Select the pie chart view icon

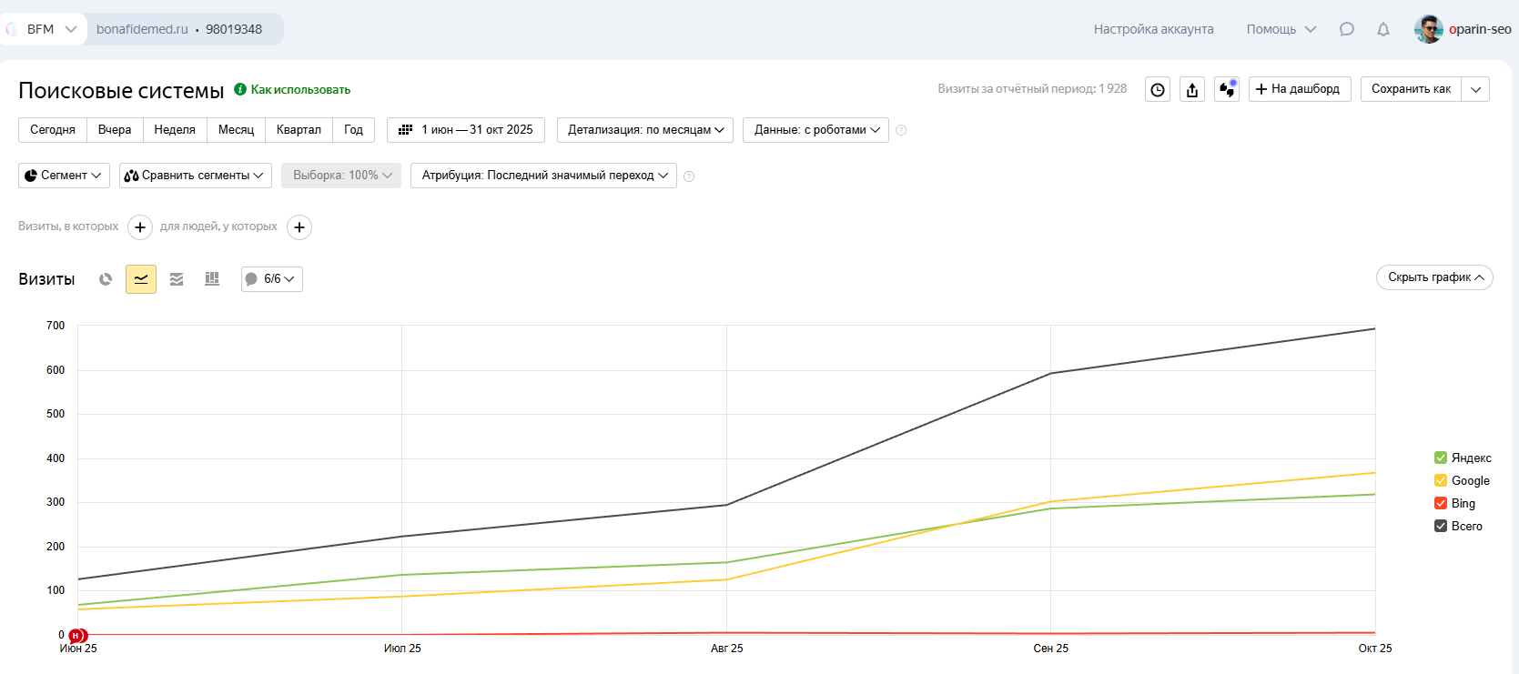pos(106,279)
